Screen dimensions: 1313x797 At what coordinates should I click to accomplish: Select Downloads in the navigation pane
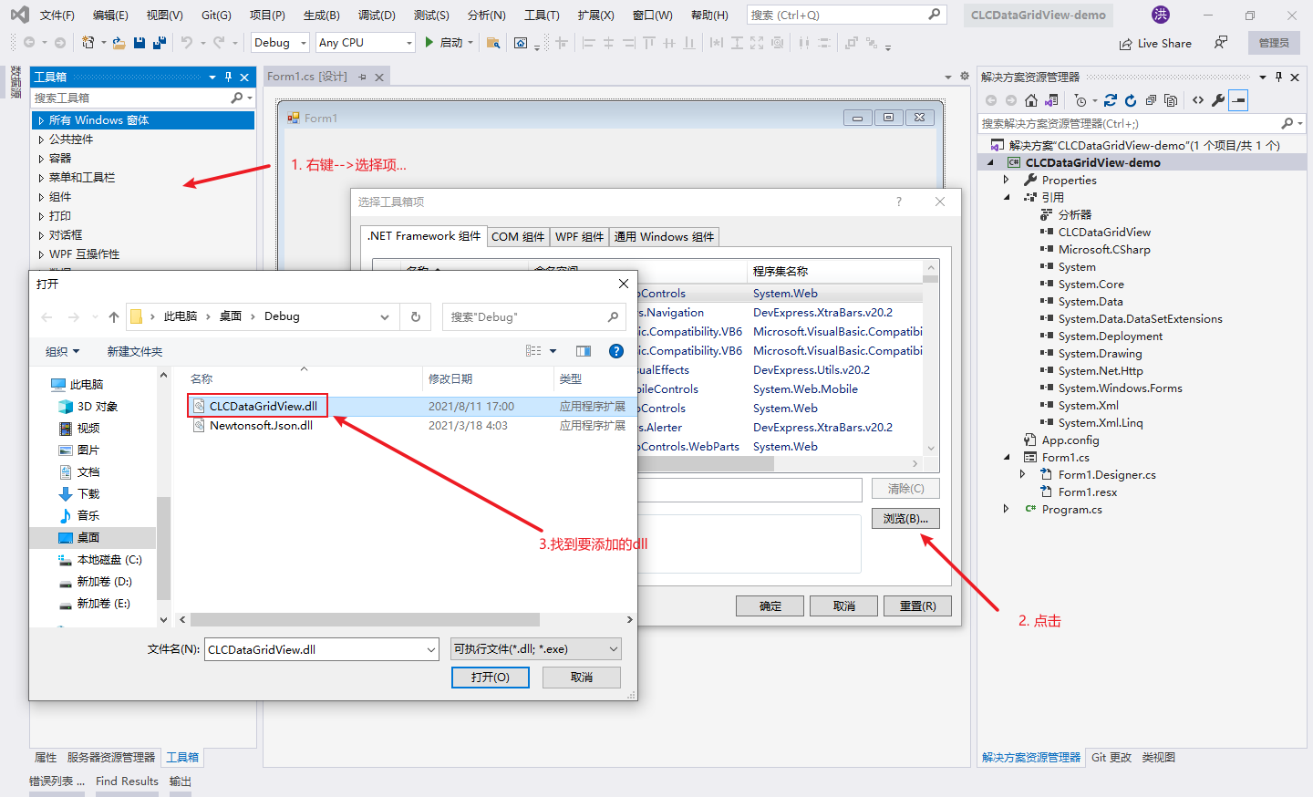(88, 494)
